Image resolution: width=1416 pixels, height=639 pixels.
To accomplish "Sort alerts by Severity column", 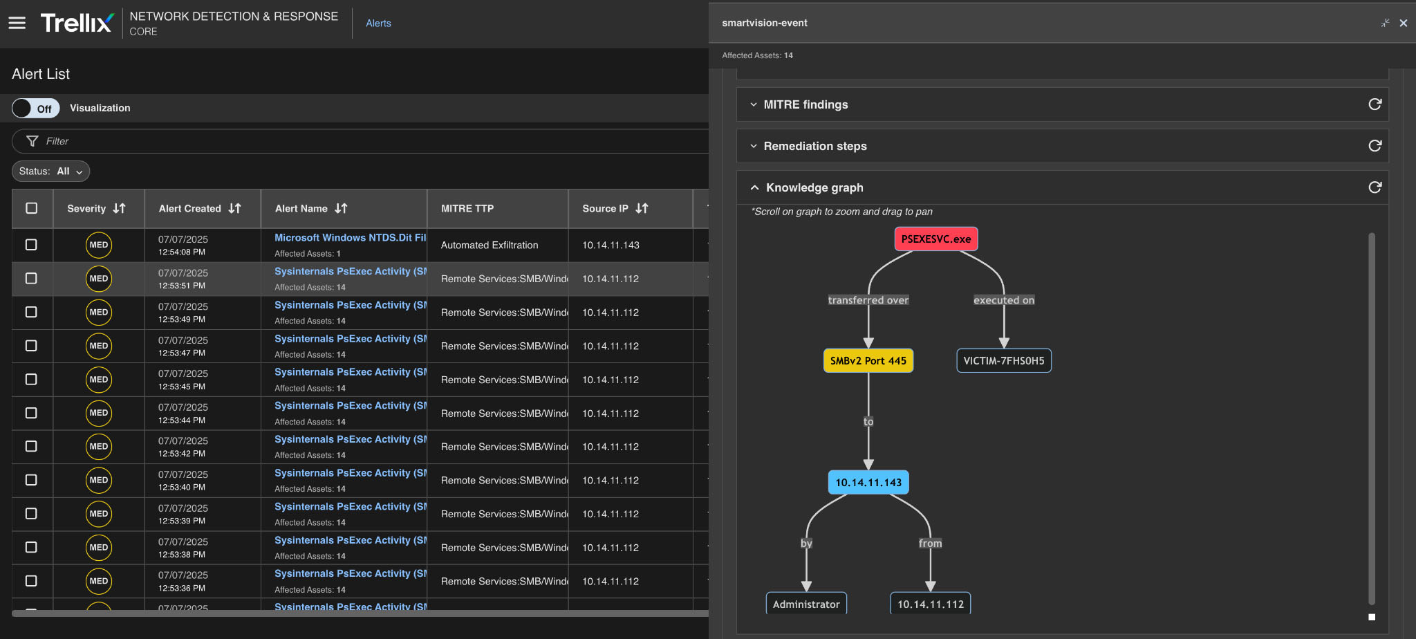I will tap(119, 208).
